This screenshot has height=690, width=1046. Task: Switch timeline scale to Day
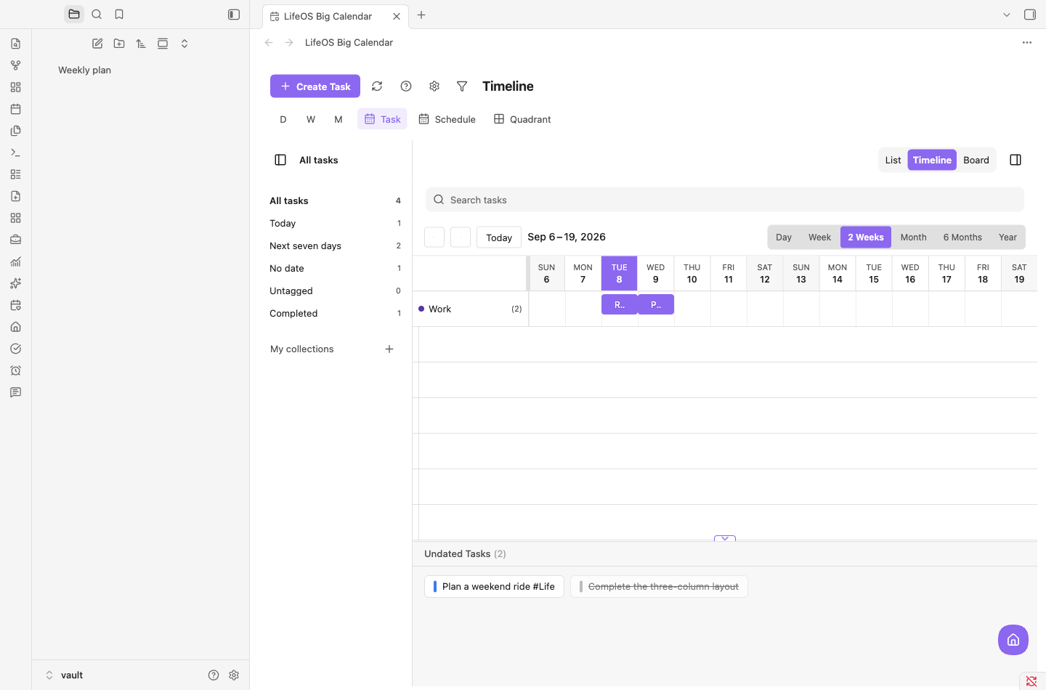[x=784, y=238]
